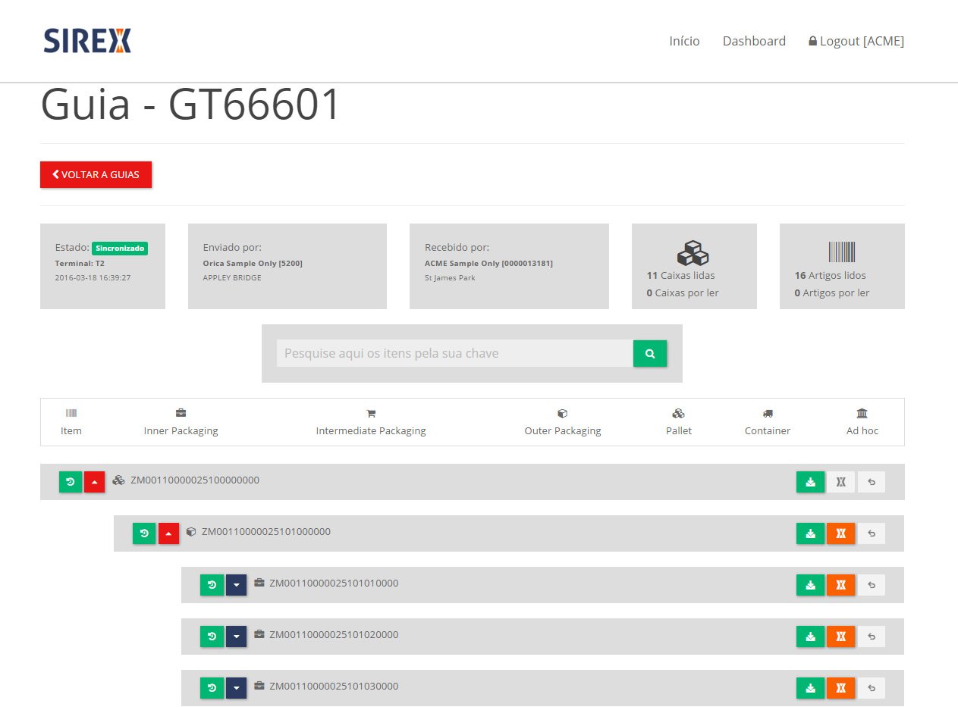
Task: Click orange Sirex icon on row ZM00110000025101010000
Action: point(840,585)
